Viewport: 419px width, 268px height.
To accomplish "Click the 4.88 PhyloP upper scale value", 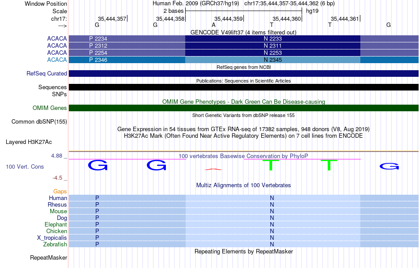I will (x=56, y=156).
